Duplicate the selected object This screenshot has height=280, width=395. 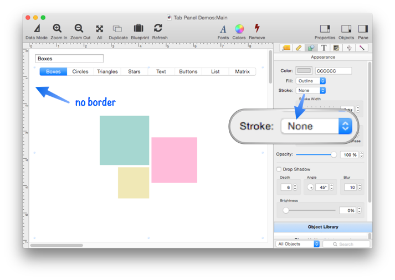[x=117, y=29]
